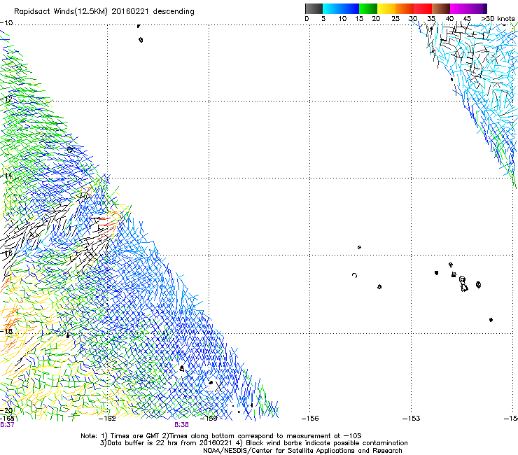This screenshot has height=455, width=518.
Task: Click the brown 35-40 knots color segment
Action: tap(441, 8)
